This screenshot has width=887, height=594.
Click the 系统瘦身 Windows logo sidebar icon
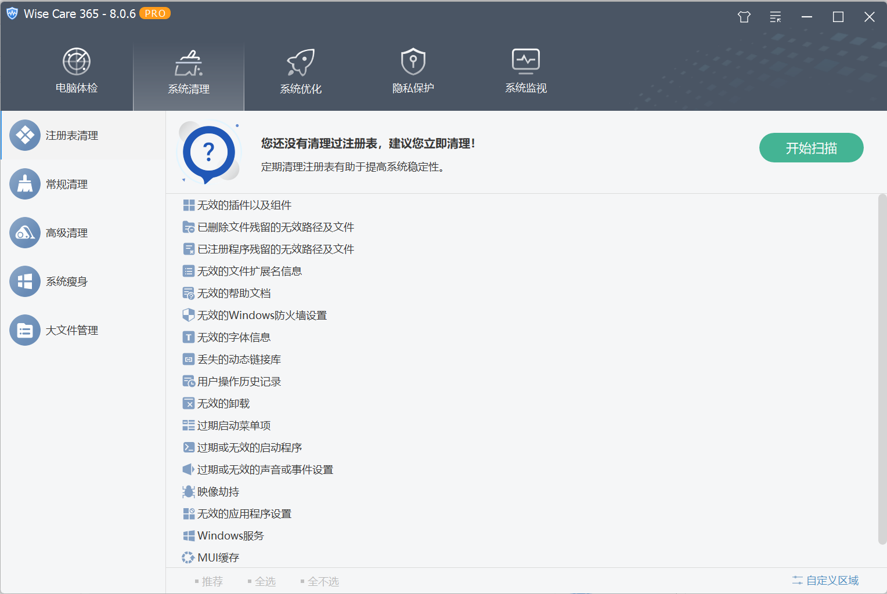point(25,281)
